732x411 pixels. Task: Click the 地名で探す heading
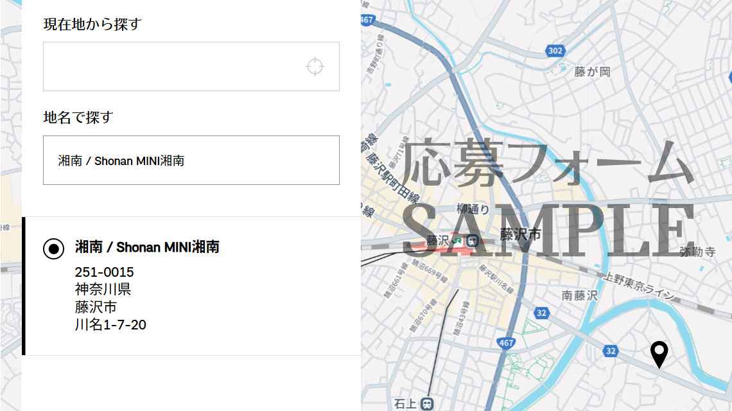78,118
